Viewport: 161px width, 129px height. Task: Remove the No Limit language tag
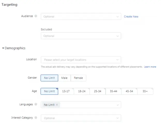[57, 105]
